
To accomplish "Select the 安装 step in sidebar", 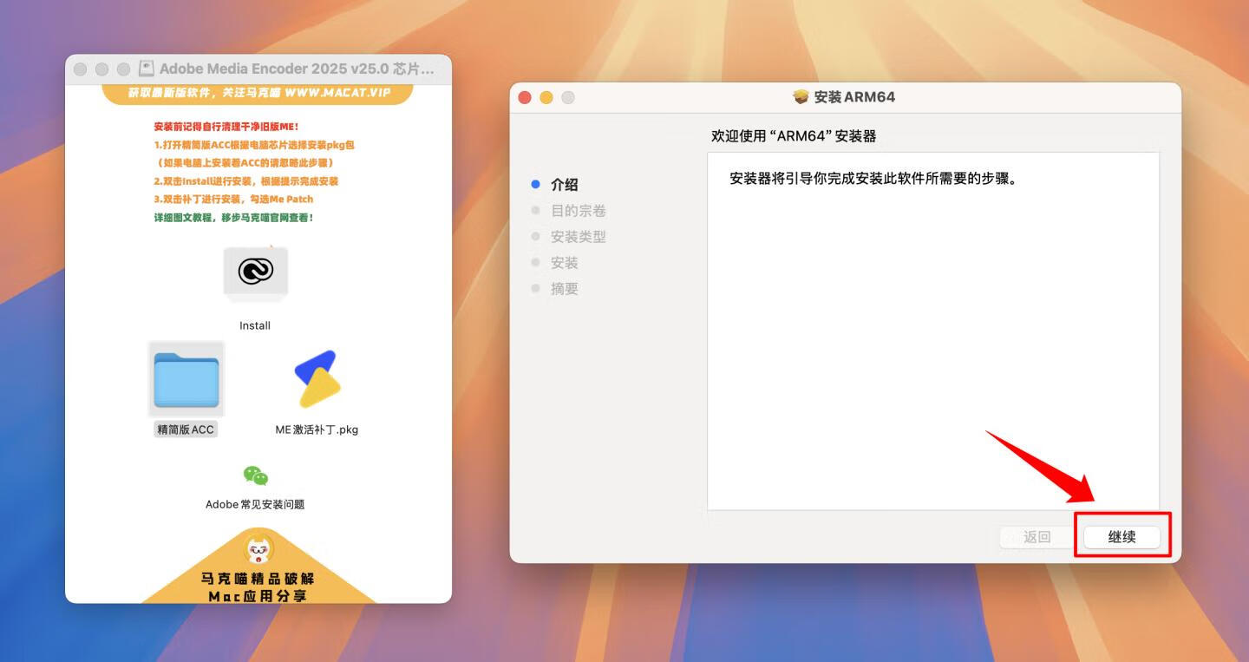I will tap(565, 263).
